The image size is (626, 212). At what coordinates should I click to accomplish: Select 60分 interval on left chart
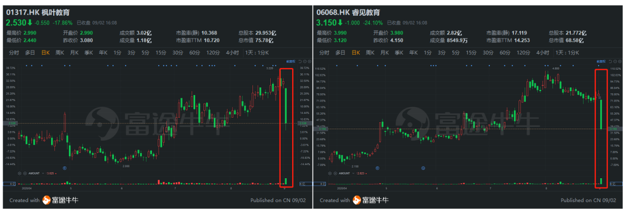coord(195,53)
